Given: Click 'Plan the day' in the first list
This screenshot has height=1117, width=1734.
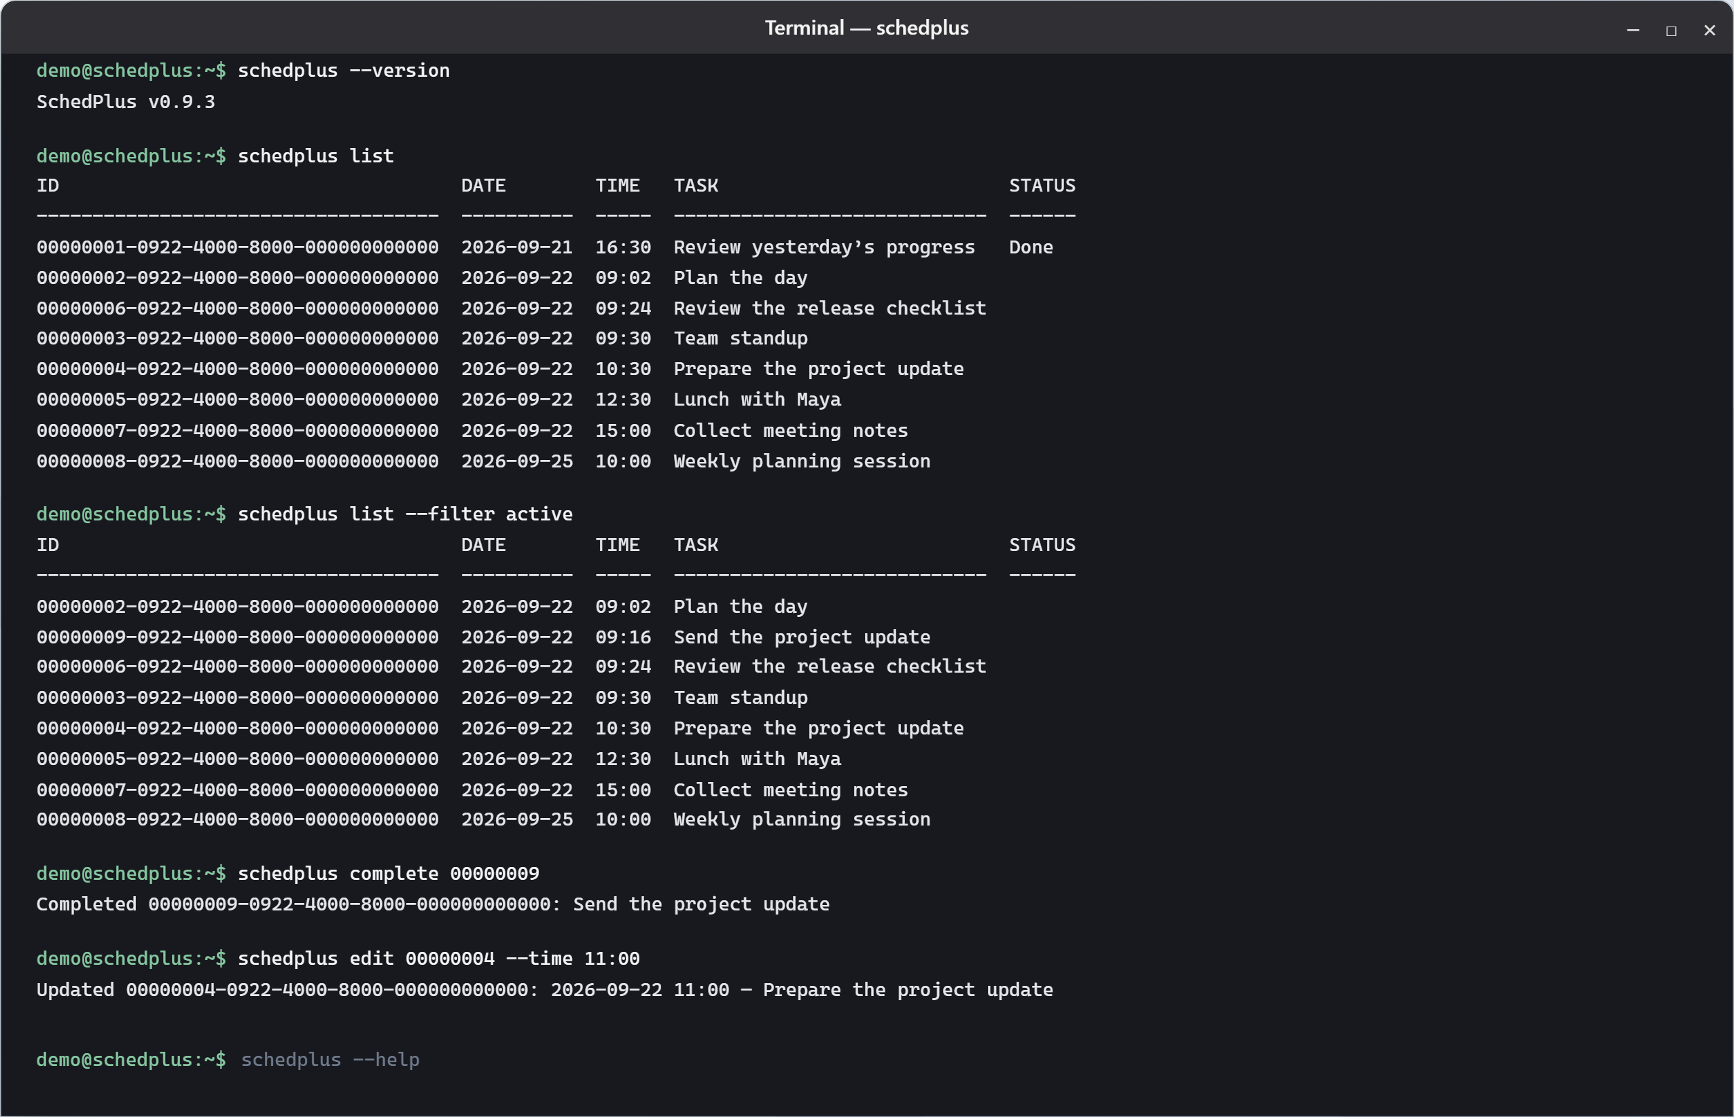Looking at the screenshot, I should [x=741, y=278].
